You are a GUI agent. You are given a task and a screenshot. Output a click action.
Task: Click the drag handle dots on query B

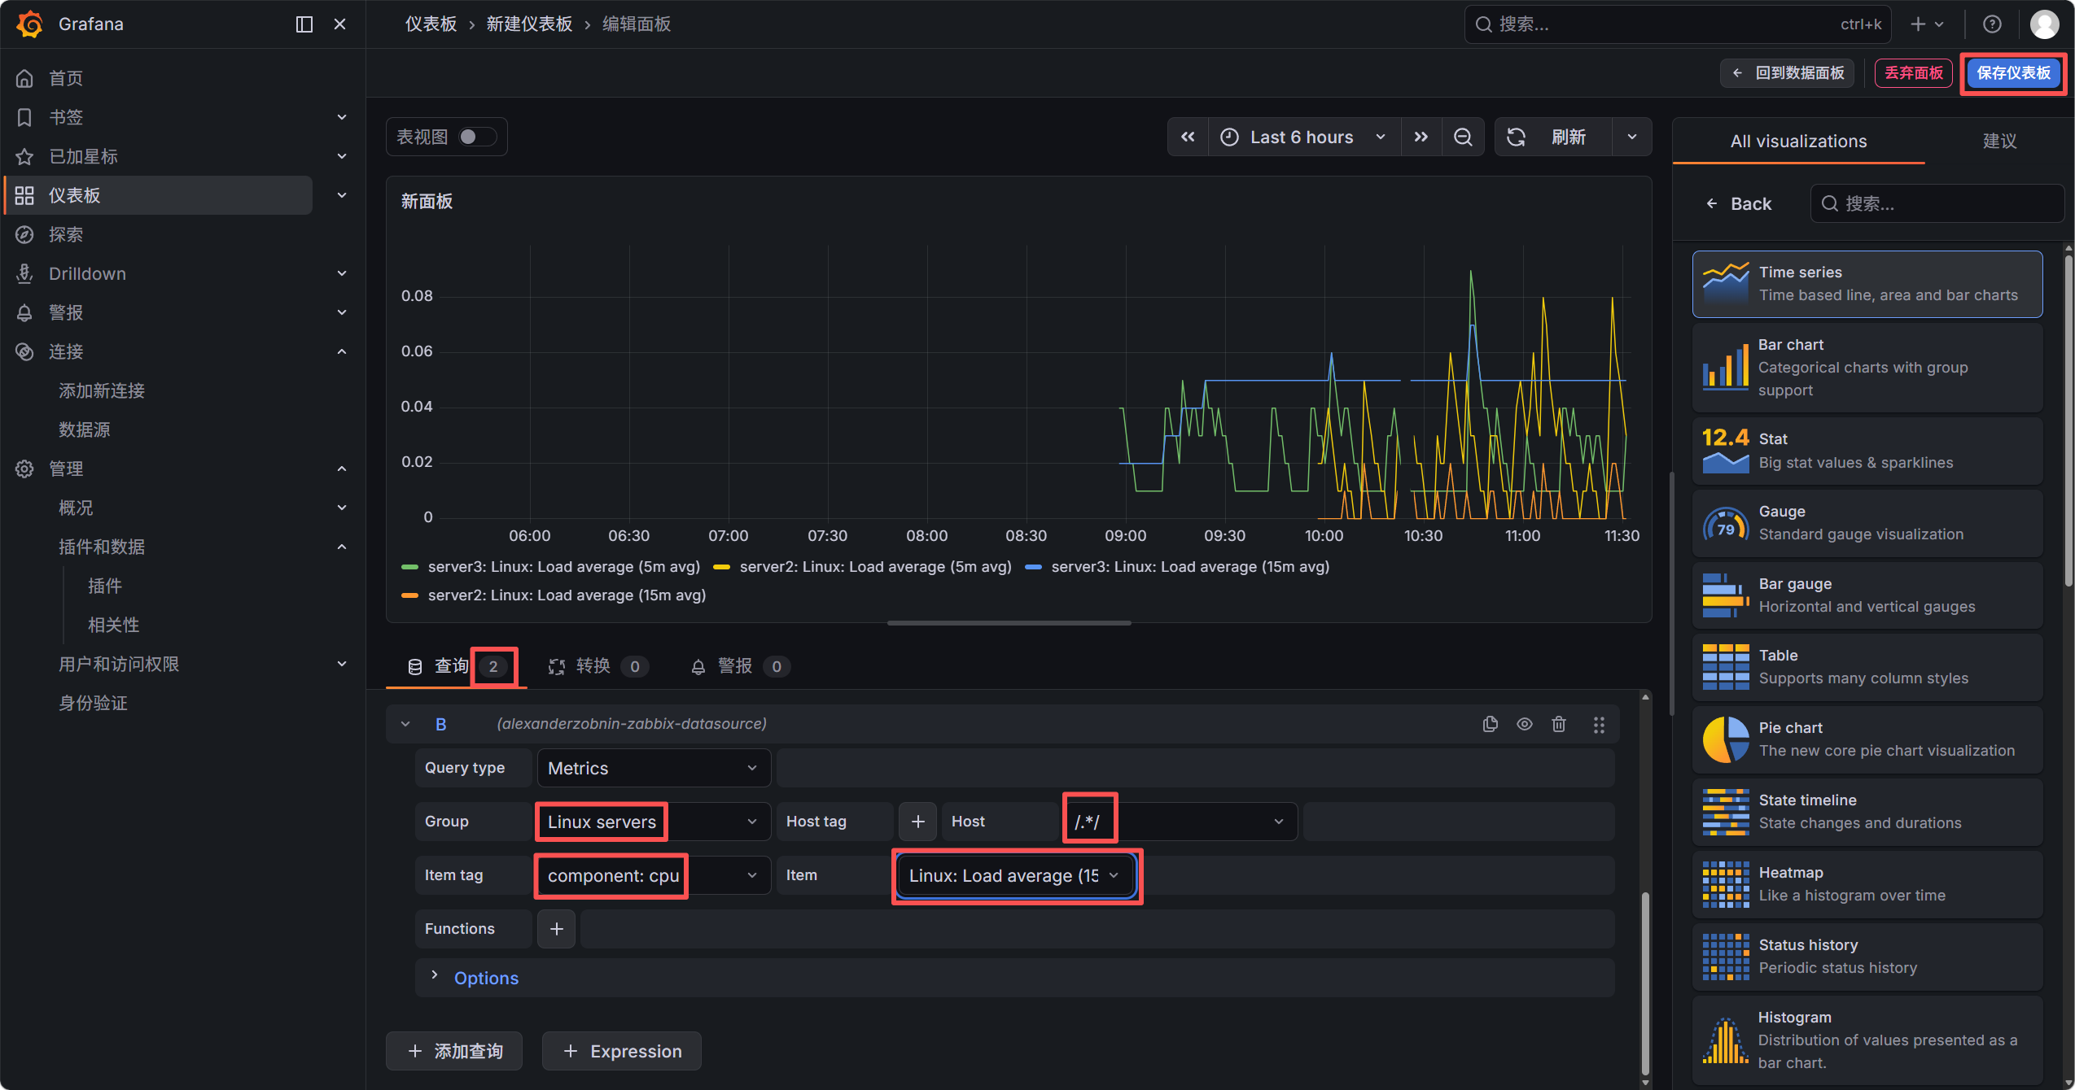(x=1599, y=724)
